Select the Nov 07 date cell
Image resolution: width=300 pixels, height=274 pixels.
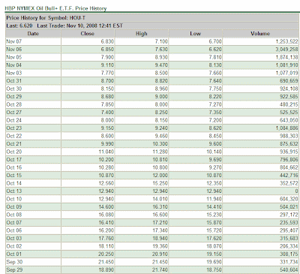tap(33, 41)
